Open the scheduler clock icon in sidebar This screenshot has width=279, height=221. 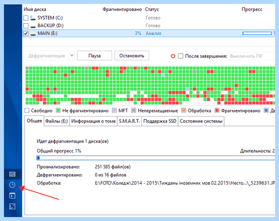(12, 185)
